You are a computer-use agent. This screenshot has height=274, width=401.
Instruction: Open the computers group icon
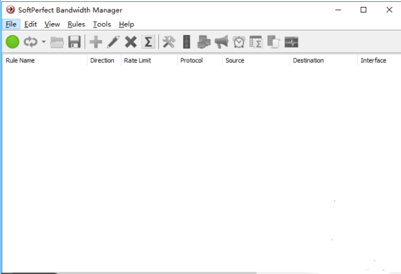point(204,42)
